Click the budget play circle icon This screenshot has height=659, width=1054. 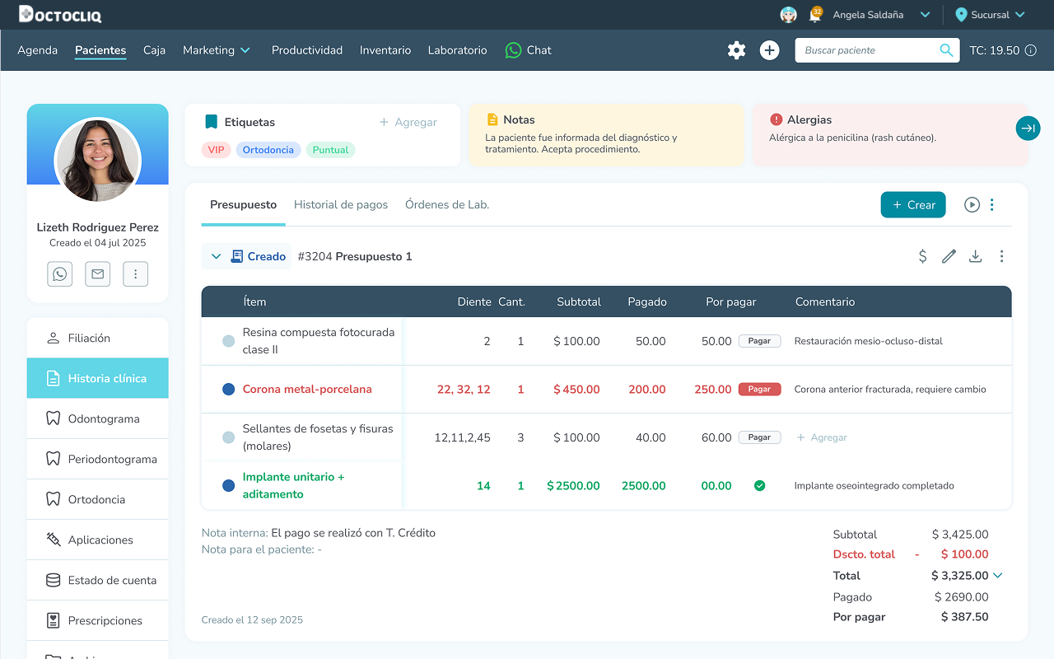tap(972, 205)
